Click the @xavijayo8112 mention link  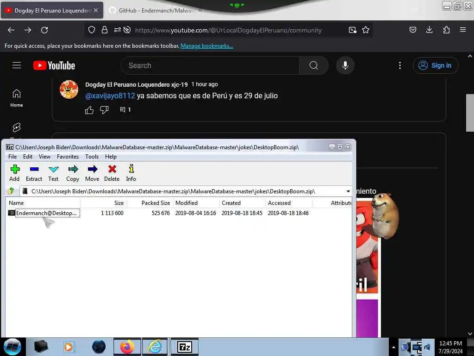click(x=110, y=95)
